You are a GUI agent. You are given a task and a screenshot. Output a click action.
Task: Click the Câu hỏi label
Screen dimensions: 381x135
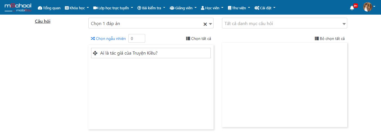point(42,21)
